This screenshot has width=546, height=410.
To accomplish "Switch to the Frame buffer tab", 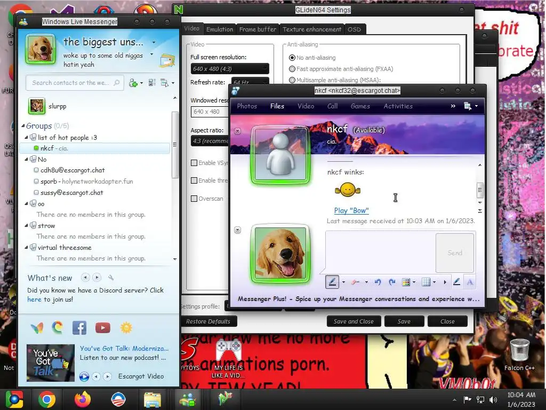I will click(x=258, y=29).
